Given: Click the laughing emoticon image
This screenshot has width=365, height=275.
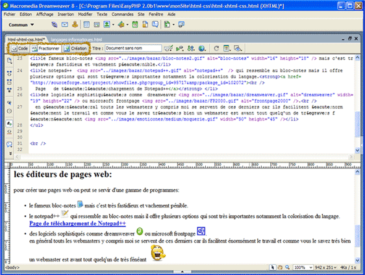Looking at the screenshot, I should click(158, 254).
